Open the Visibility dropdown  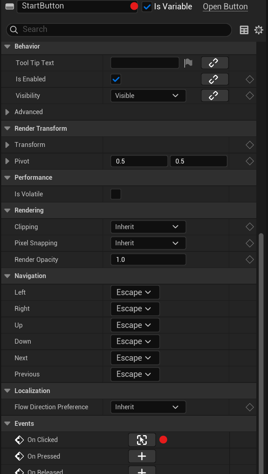point(148,96)
